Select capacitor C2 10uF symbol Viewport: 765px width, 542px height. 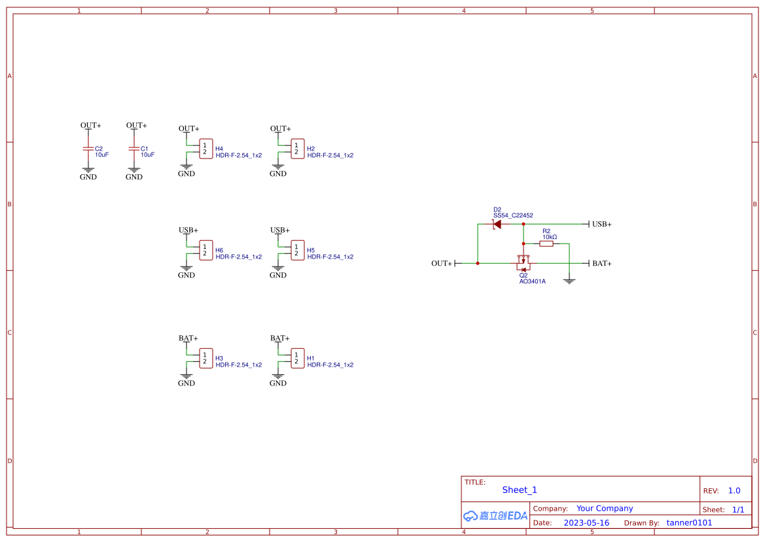click(x=87, y=149)
